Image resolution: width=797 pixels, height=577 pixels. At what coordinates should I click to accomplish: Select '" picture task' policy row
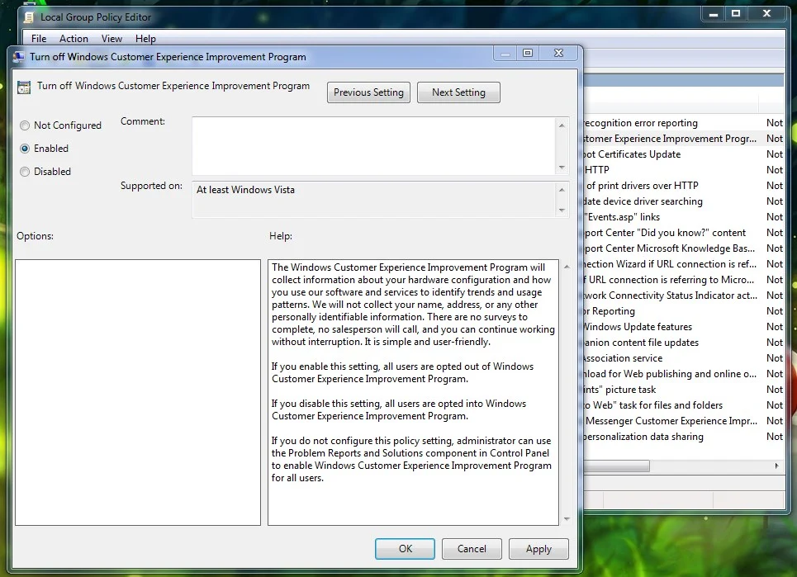pos(683,390)
